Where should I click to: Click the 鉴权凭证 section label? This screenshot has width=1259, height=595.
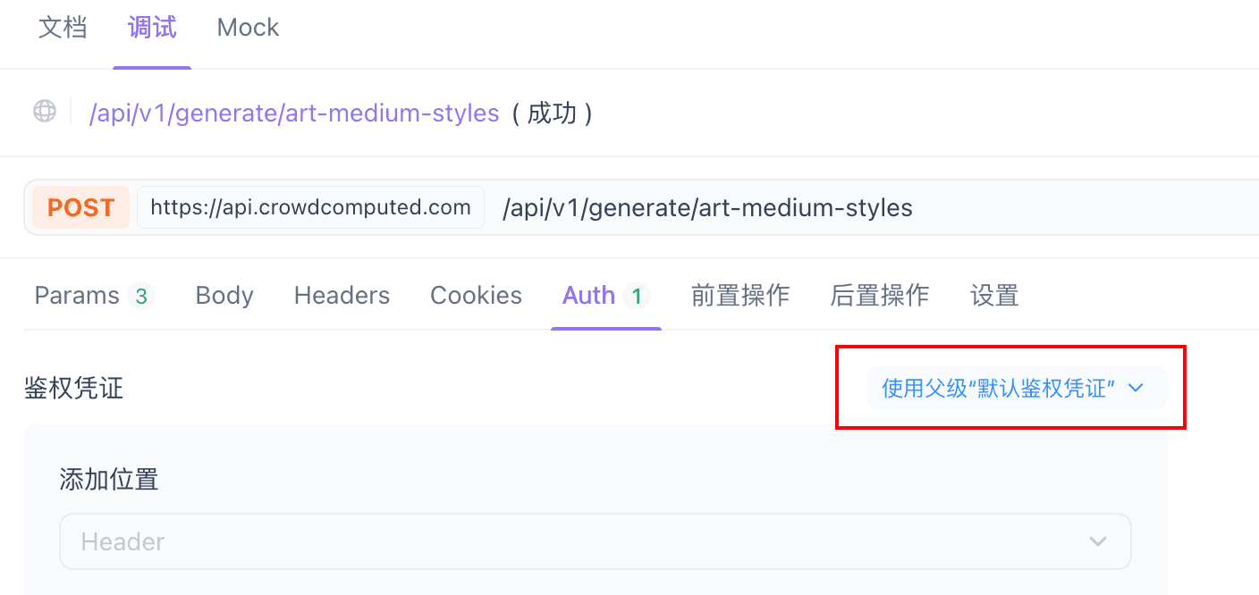pyautogui.click(x=73, y=389)
